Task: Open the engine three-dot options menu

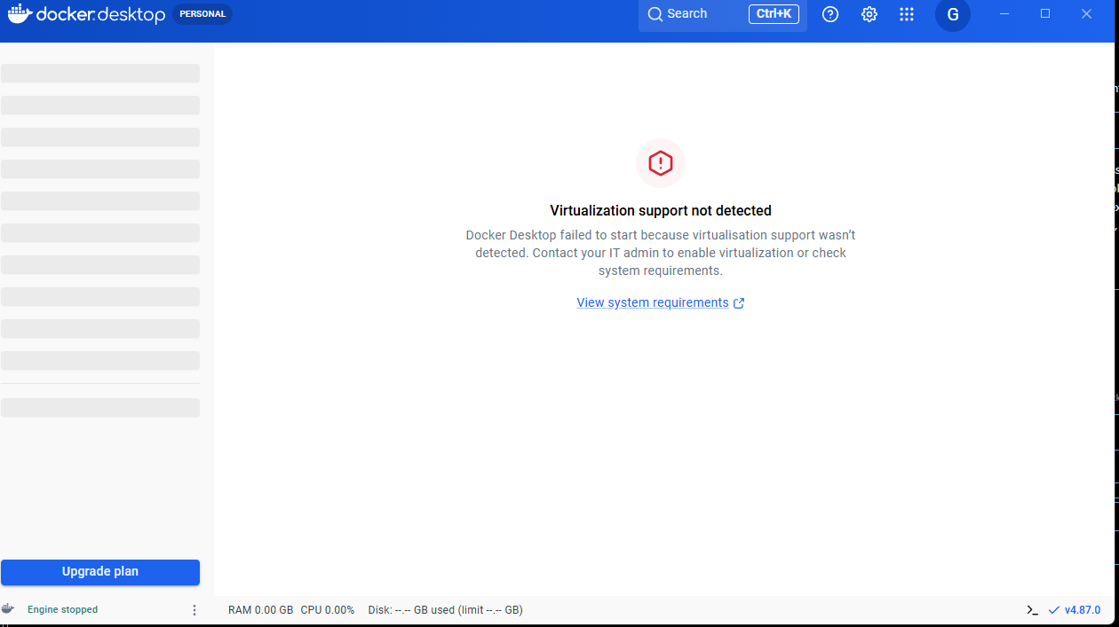Action: click(x=194, y=610)
